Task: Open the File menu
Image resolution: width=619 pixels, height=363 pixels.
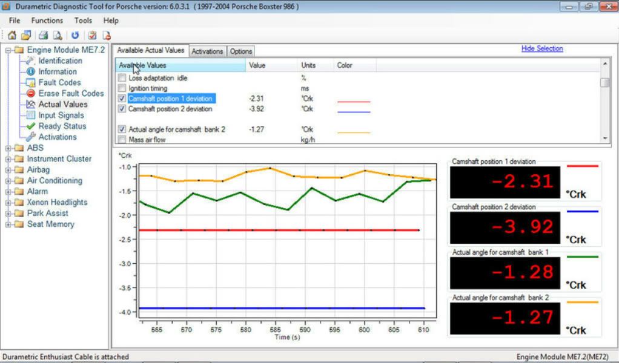Action: pyautogui.click(x=15, y=21)
